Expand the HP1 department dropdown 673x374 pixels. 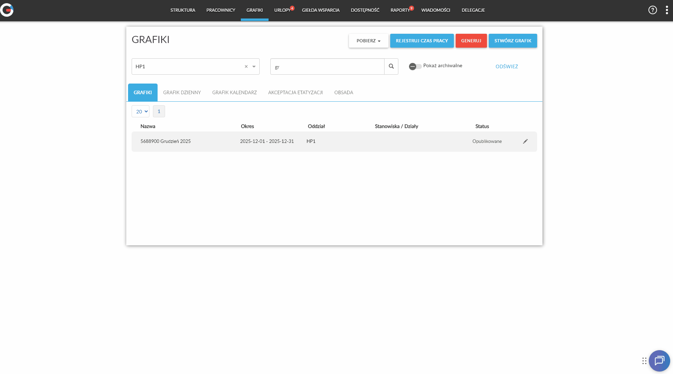point(254,66)
